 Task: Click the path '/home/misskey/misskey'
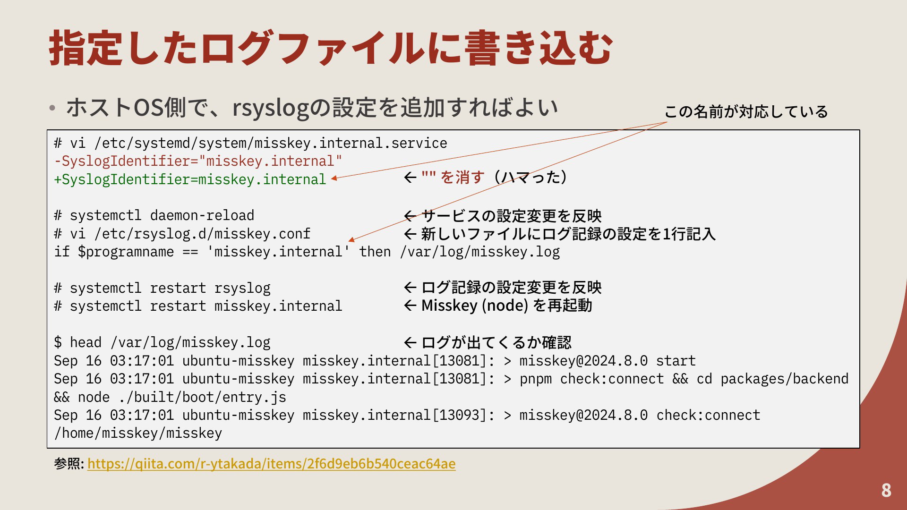click(138, 433)
